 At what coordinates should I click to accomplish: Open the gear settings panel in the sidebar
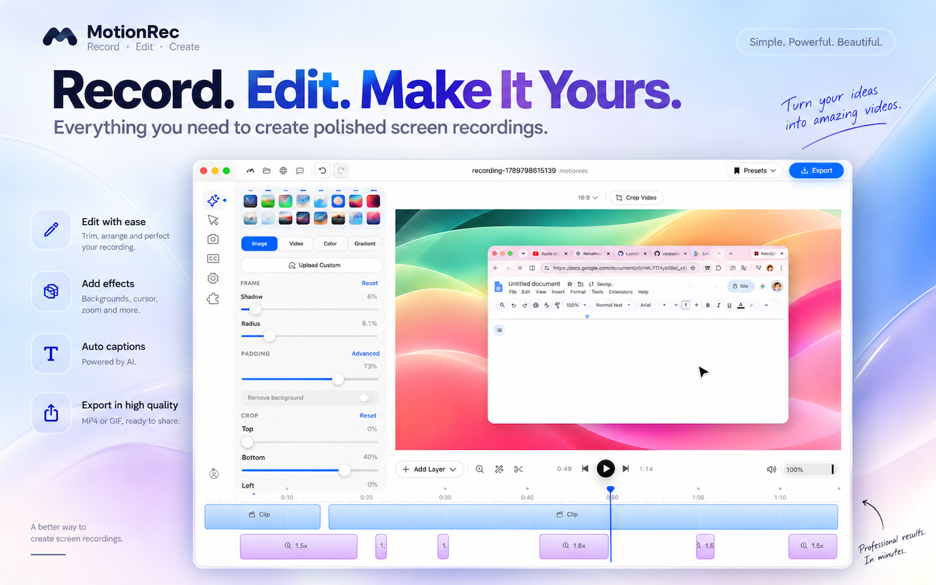(213, 278)
